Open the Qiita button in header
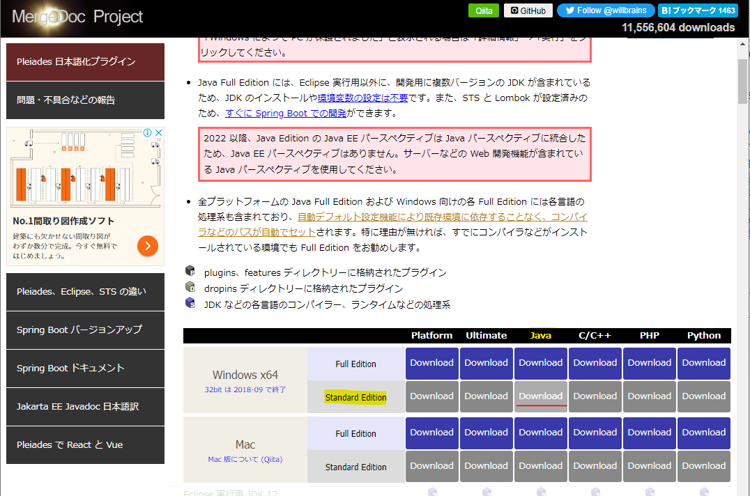 coord(484,10)
